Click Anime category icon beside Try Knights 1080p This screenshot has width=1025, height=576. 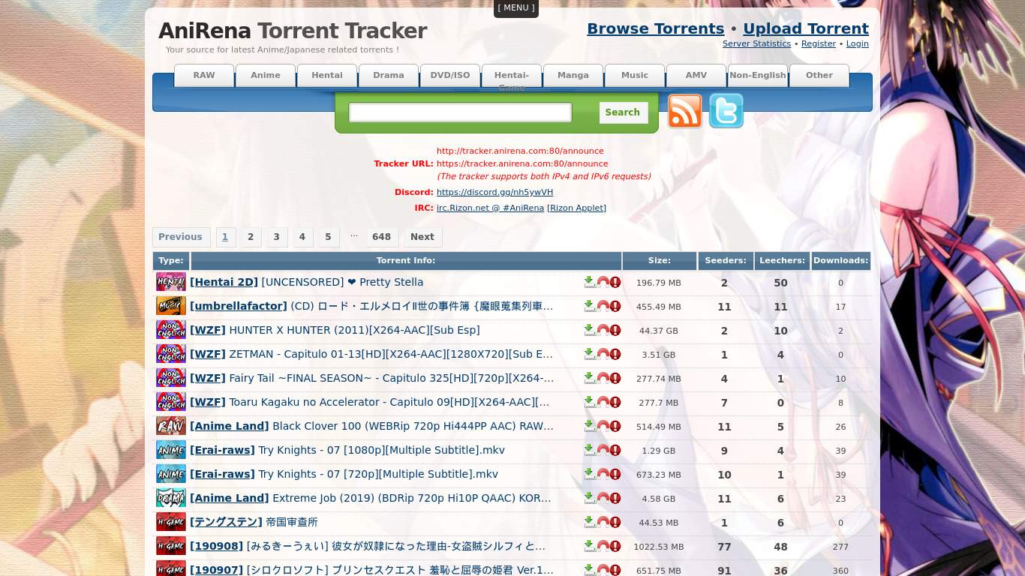171,450
